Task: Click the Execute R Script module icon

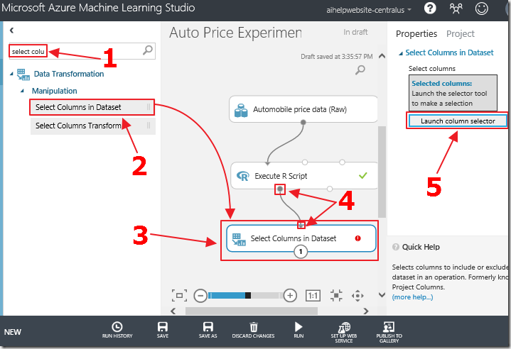Action: click(243, 176)
